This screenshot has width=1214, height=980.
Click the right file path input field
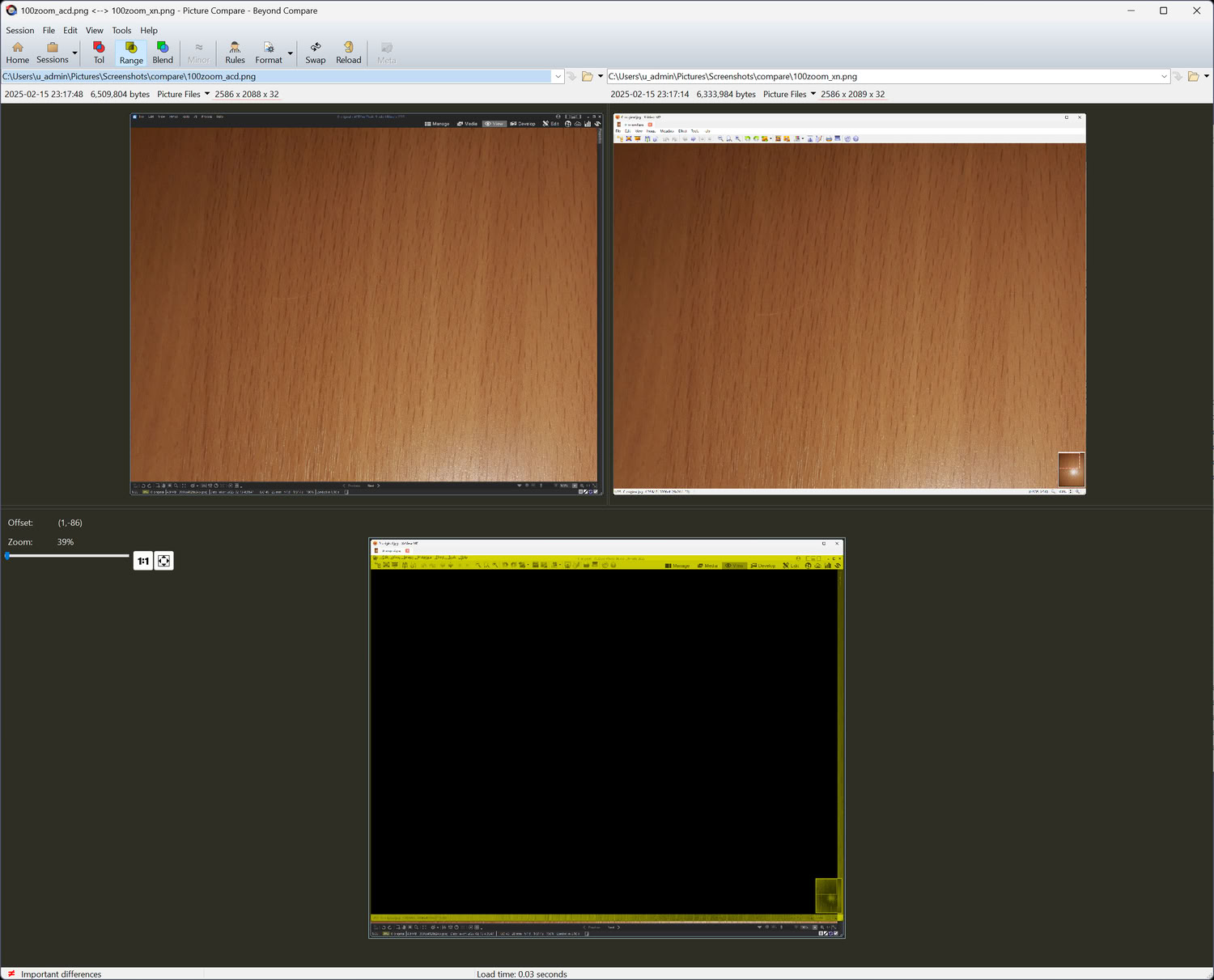882,76
